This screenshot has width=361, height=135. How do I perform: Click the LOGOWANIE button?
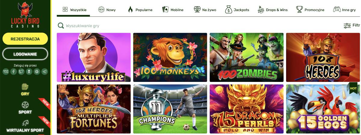coord(25,54)
